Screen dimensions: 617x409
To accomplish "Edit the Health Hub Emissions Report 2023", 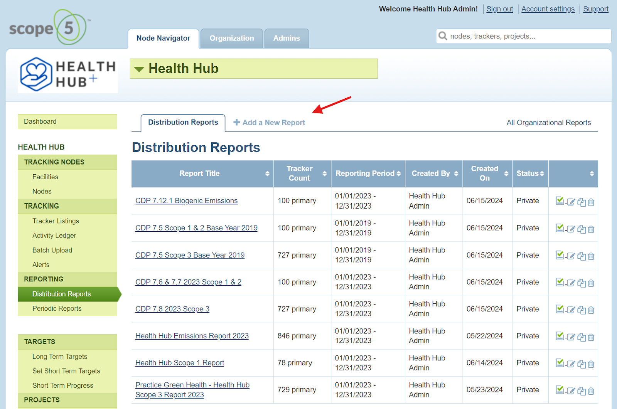I will click(571, 337).
